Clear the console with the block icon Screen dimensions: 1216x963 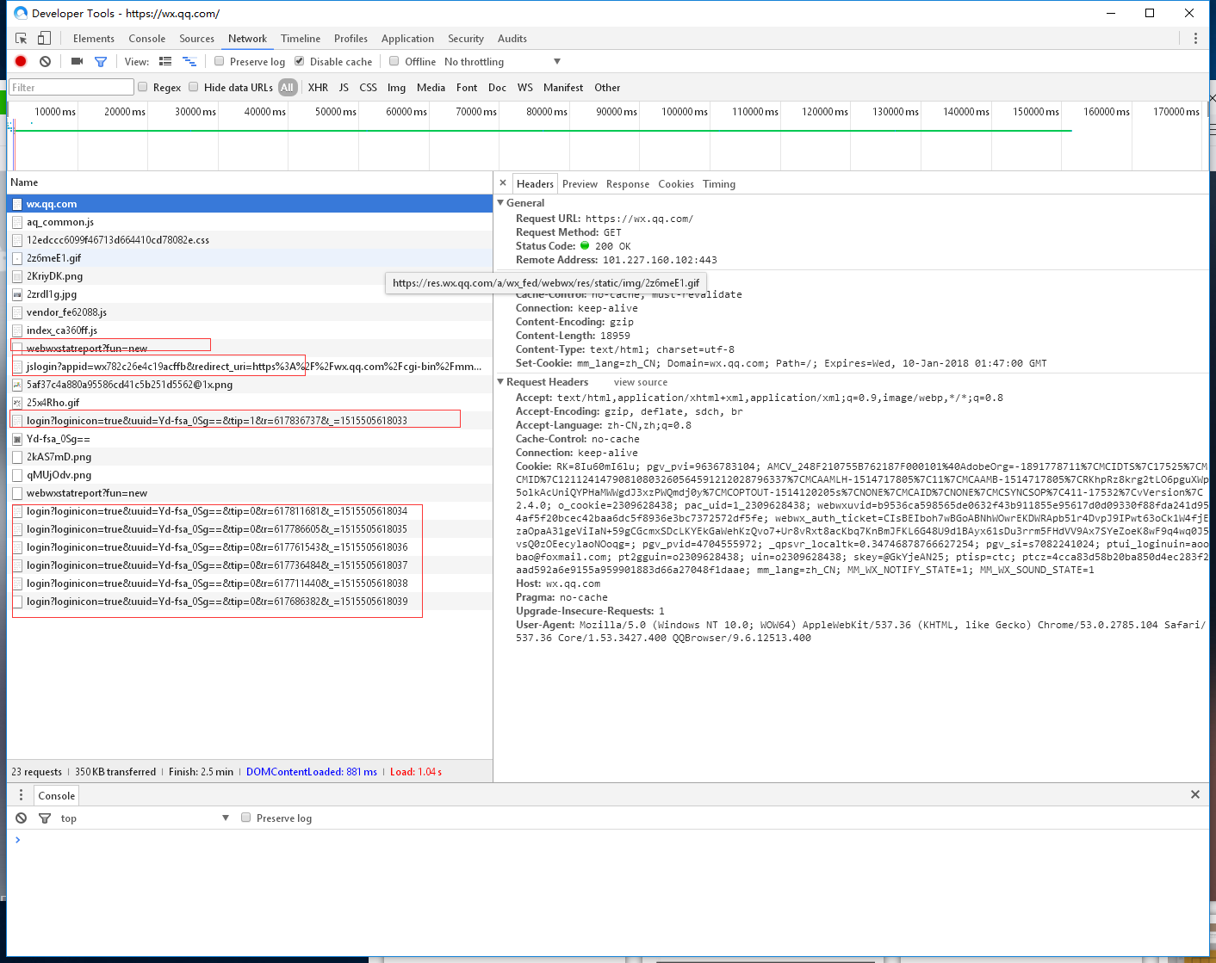[22, 818]
